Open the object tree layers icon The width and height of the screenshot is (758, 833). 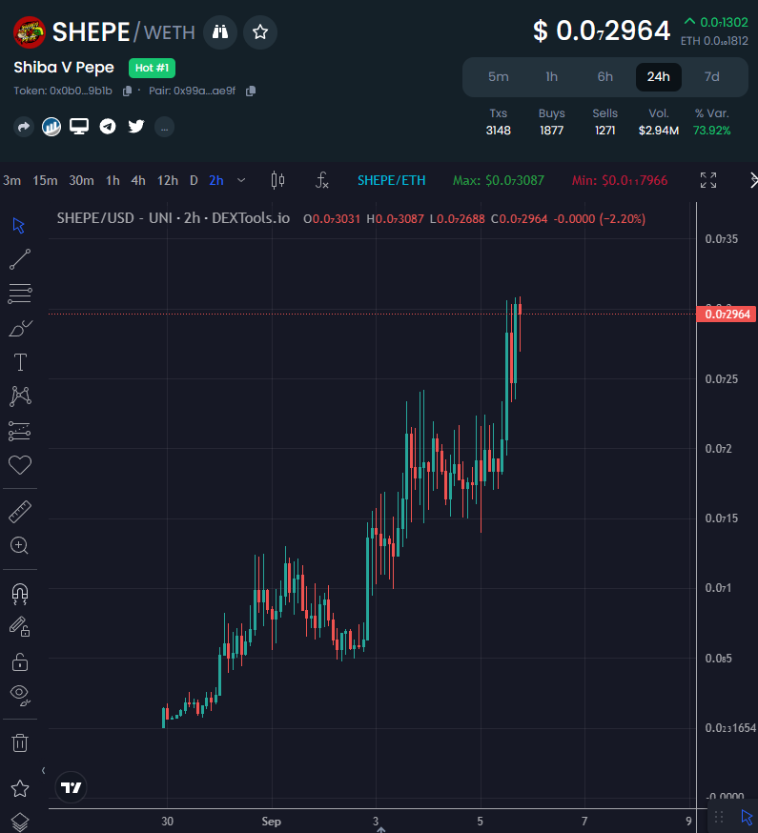pos(20,822)
